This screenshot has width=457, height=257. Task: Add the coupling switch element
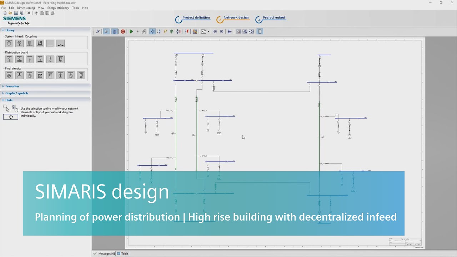[x=61, y=44]
